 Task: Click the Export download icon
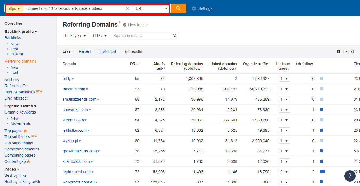click(x=339, y=51)
